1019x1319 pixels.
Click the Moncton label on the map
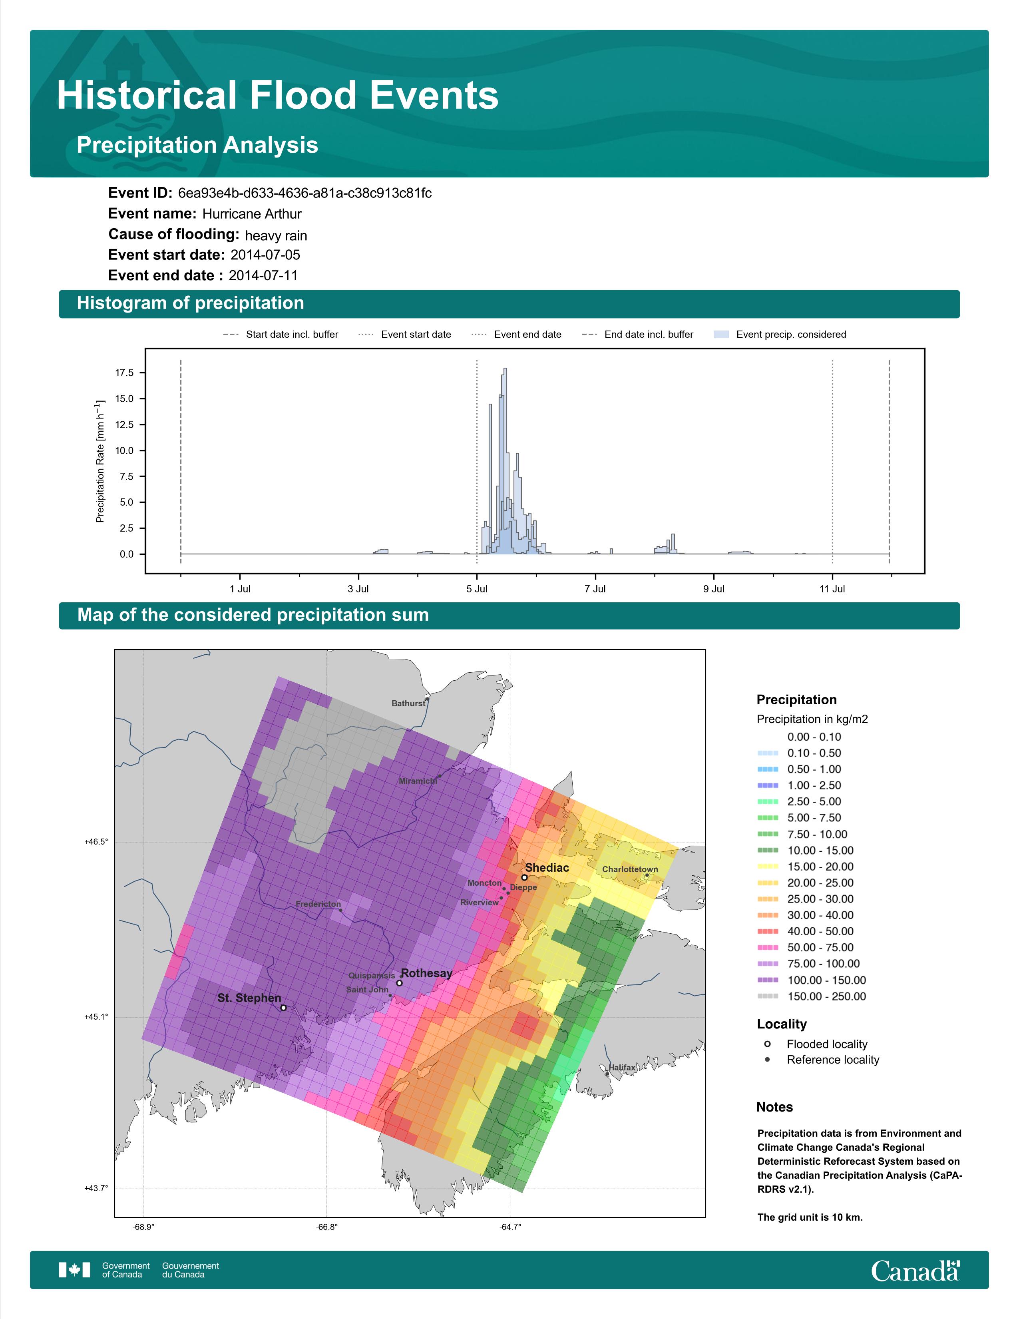tap(484, 883)
